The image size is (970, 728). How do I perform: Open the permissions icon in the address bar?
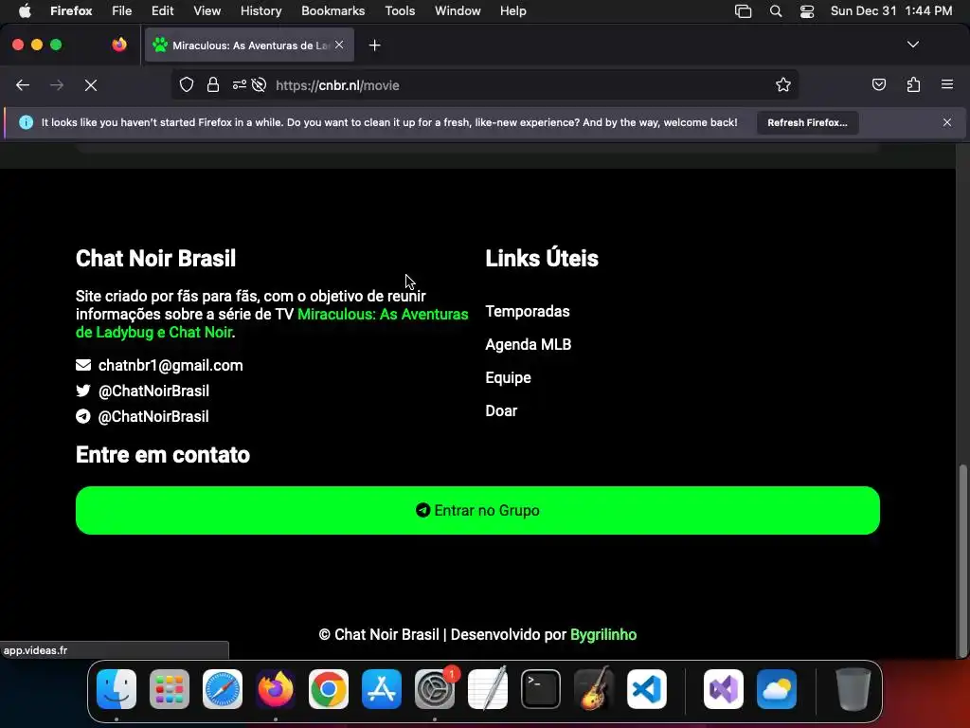240,84
